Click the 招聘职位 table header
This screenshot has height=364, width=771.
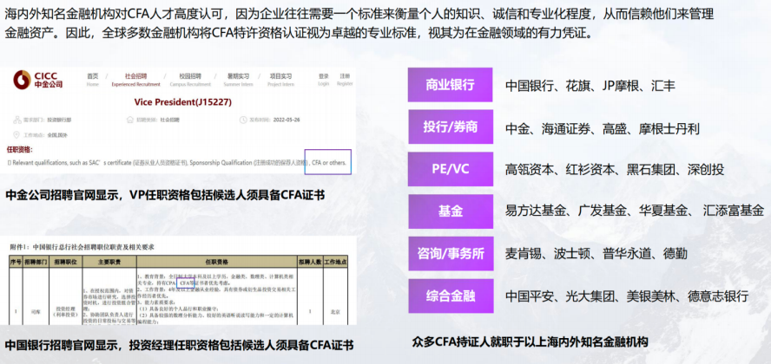click(x=65, y=262)
